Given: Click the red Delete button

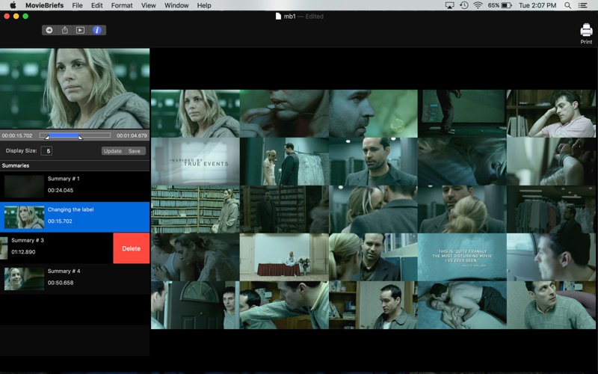Looking at the screenshot, I should pos(131,248).
